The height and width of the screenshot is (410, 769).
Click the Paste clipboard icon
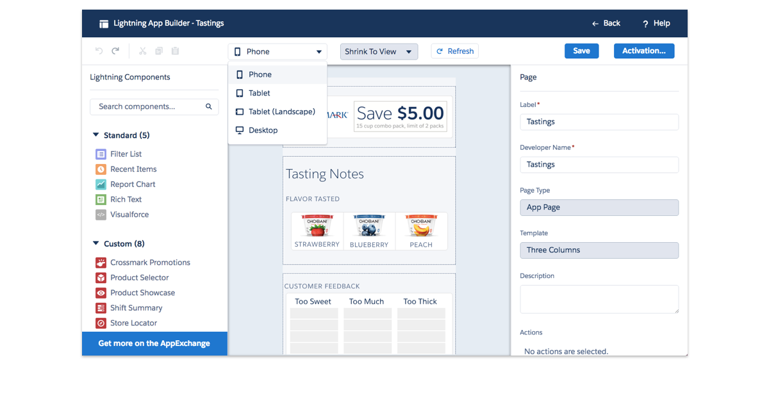(x=175, y=51)
